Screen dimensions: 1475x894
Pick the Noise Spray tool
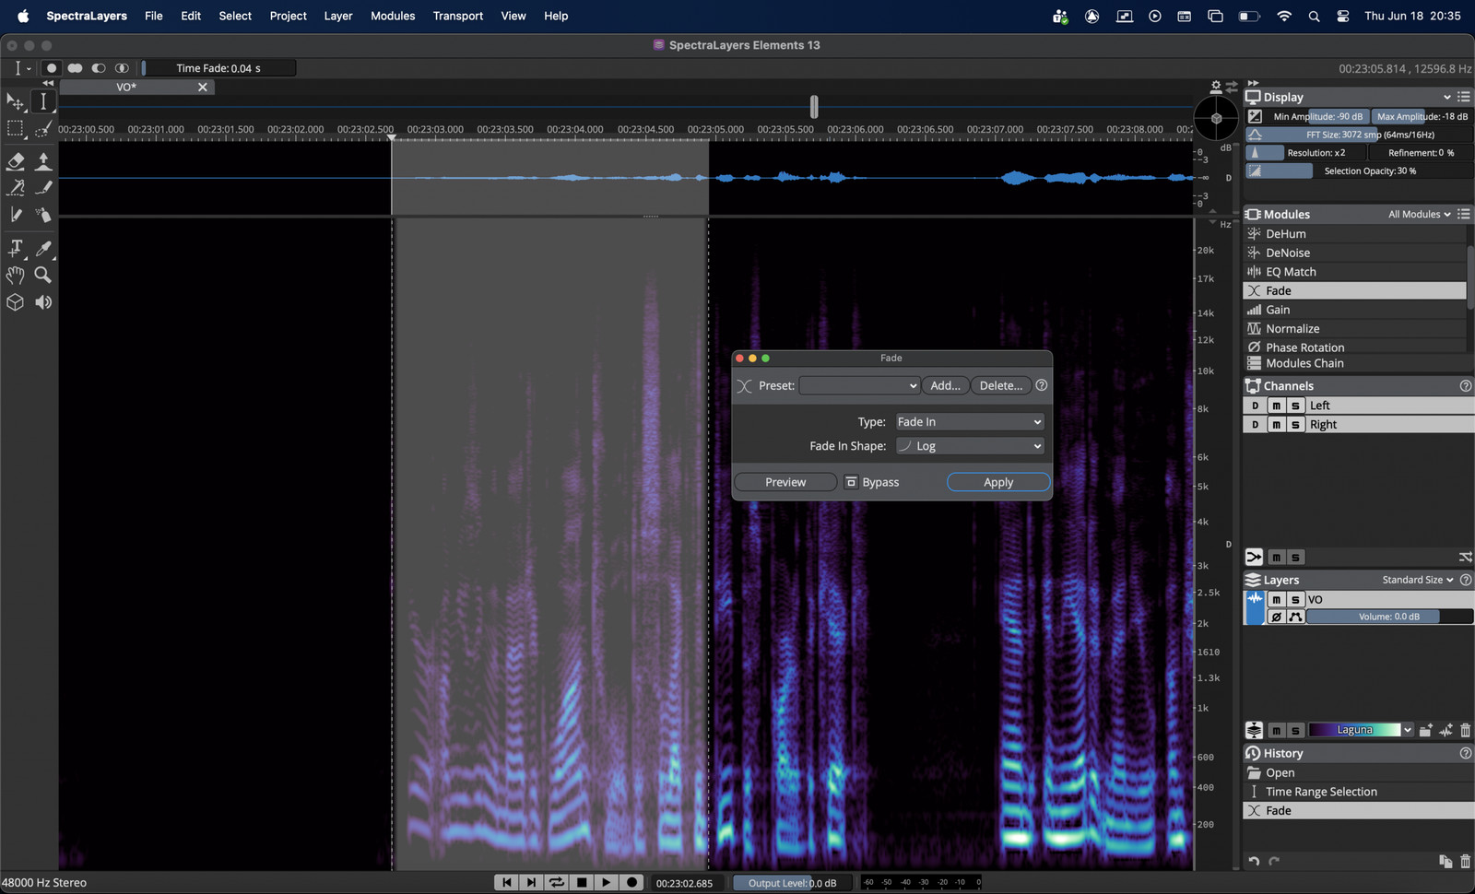[43, 215]
